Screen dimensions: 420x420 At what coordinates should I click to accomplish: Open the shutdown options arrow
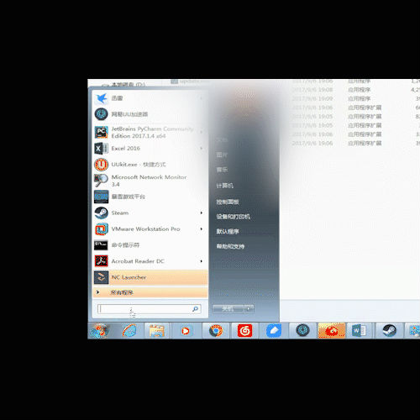249,309
